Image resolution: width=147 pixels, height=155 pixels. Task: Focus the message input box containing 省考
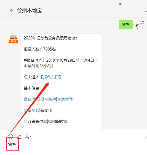tap(73, 146)
